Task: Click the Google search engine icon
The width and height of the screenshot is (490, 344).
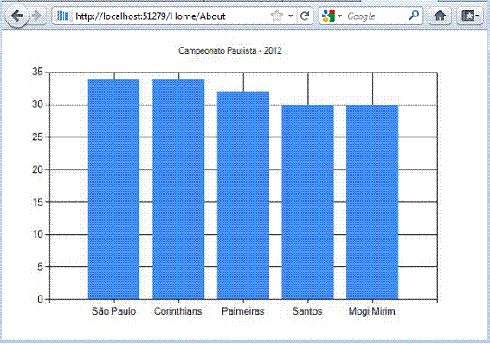Action: (328, 16)
